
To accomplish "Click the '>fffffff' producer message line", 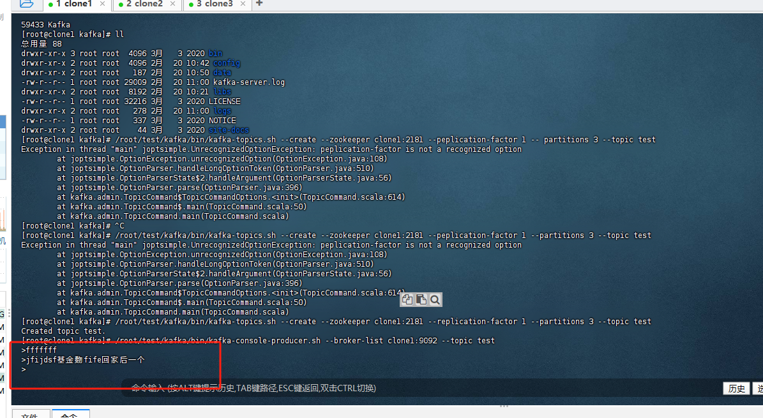I will (x=39, y=350).
